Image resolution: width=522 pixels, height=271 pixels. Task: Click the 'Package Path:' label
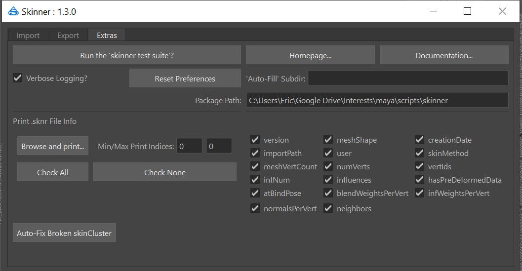218,101
